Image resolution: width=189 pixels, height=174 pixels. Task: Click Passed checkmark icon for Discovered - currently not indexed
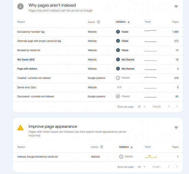click(x=118, y=96)
